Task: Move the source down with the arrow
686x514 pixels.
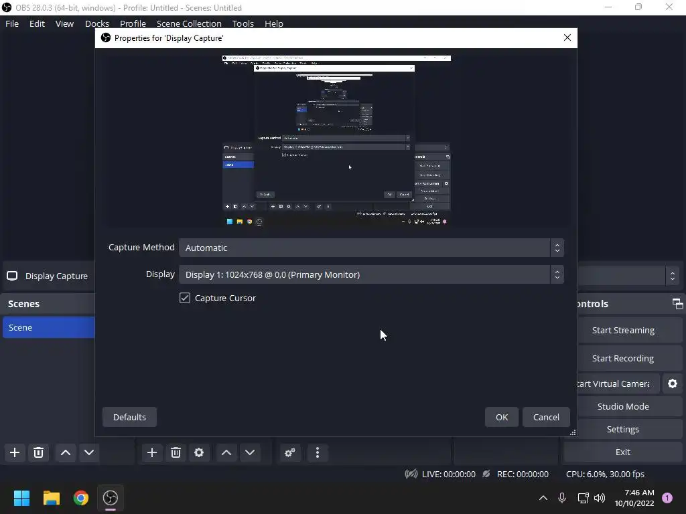Action: pos(250,452)
